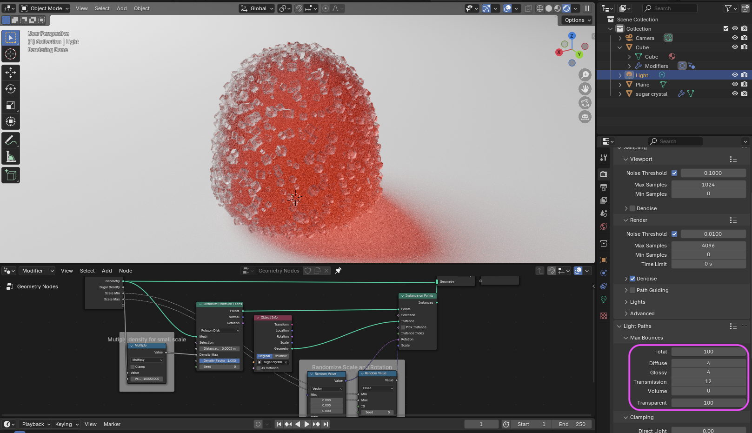The width and height of the screenshot is (752, 433).
Task: Play the animation forward
Action: (307, 424)
